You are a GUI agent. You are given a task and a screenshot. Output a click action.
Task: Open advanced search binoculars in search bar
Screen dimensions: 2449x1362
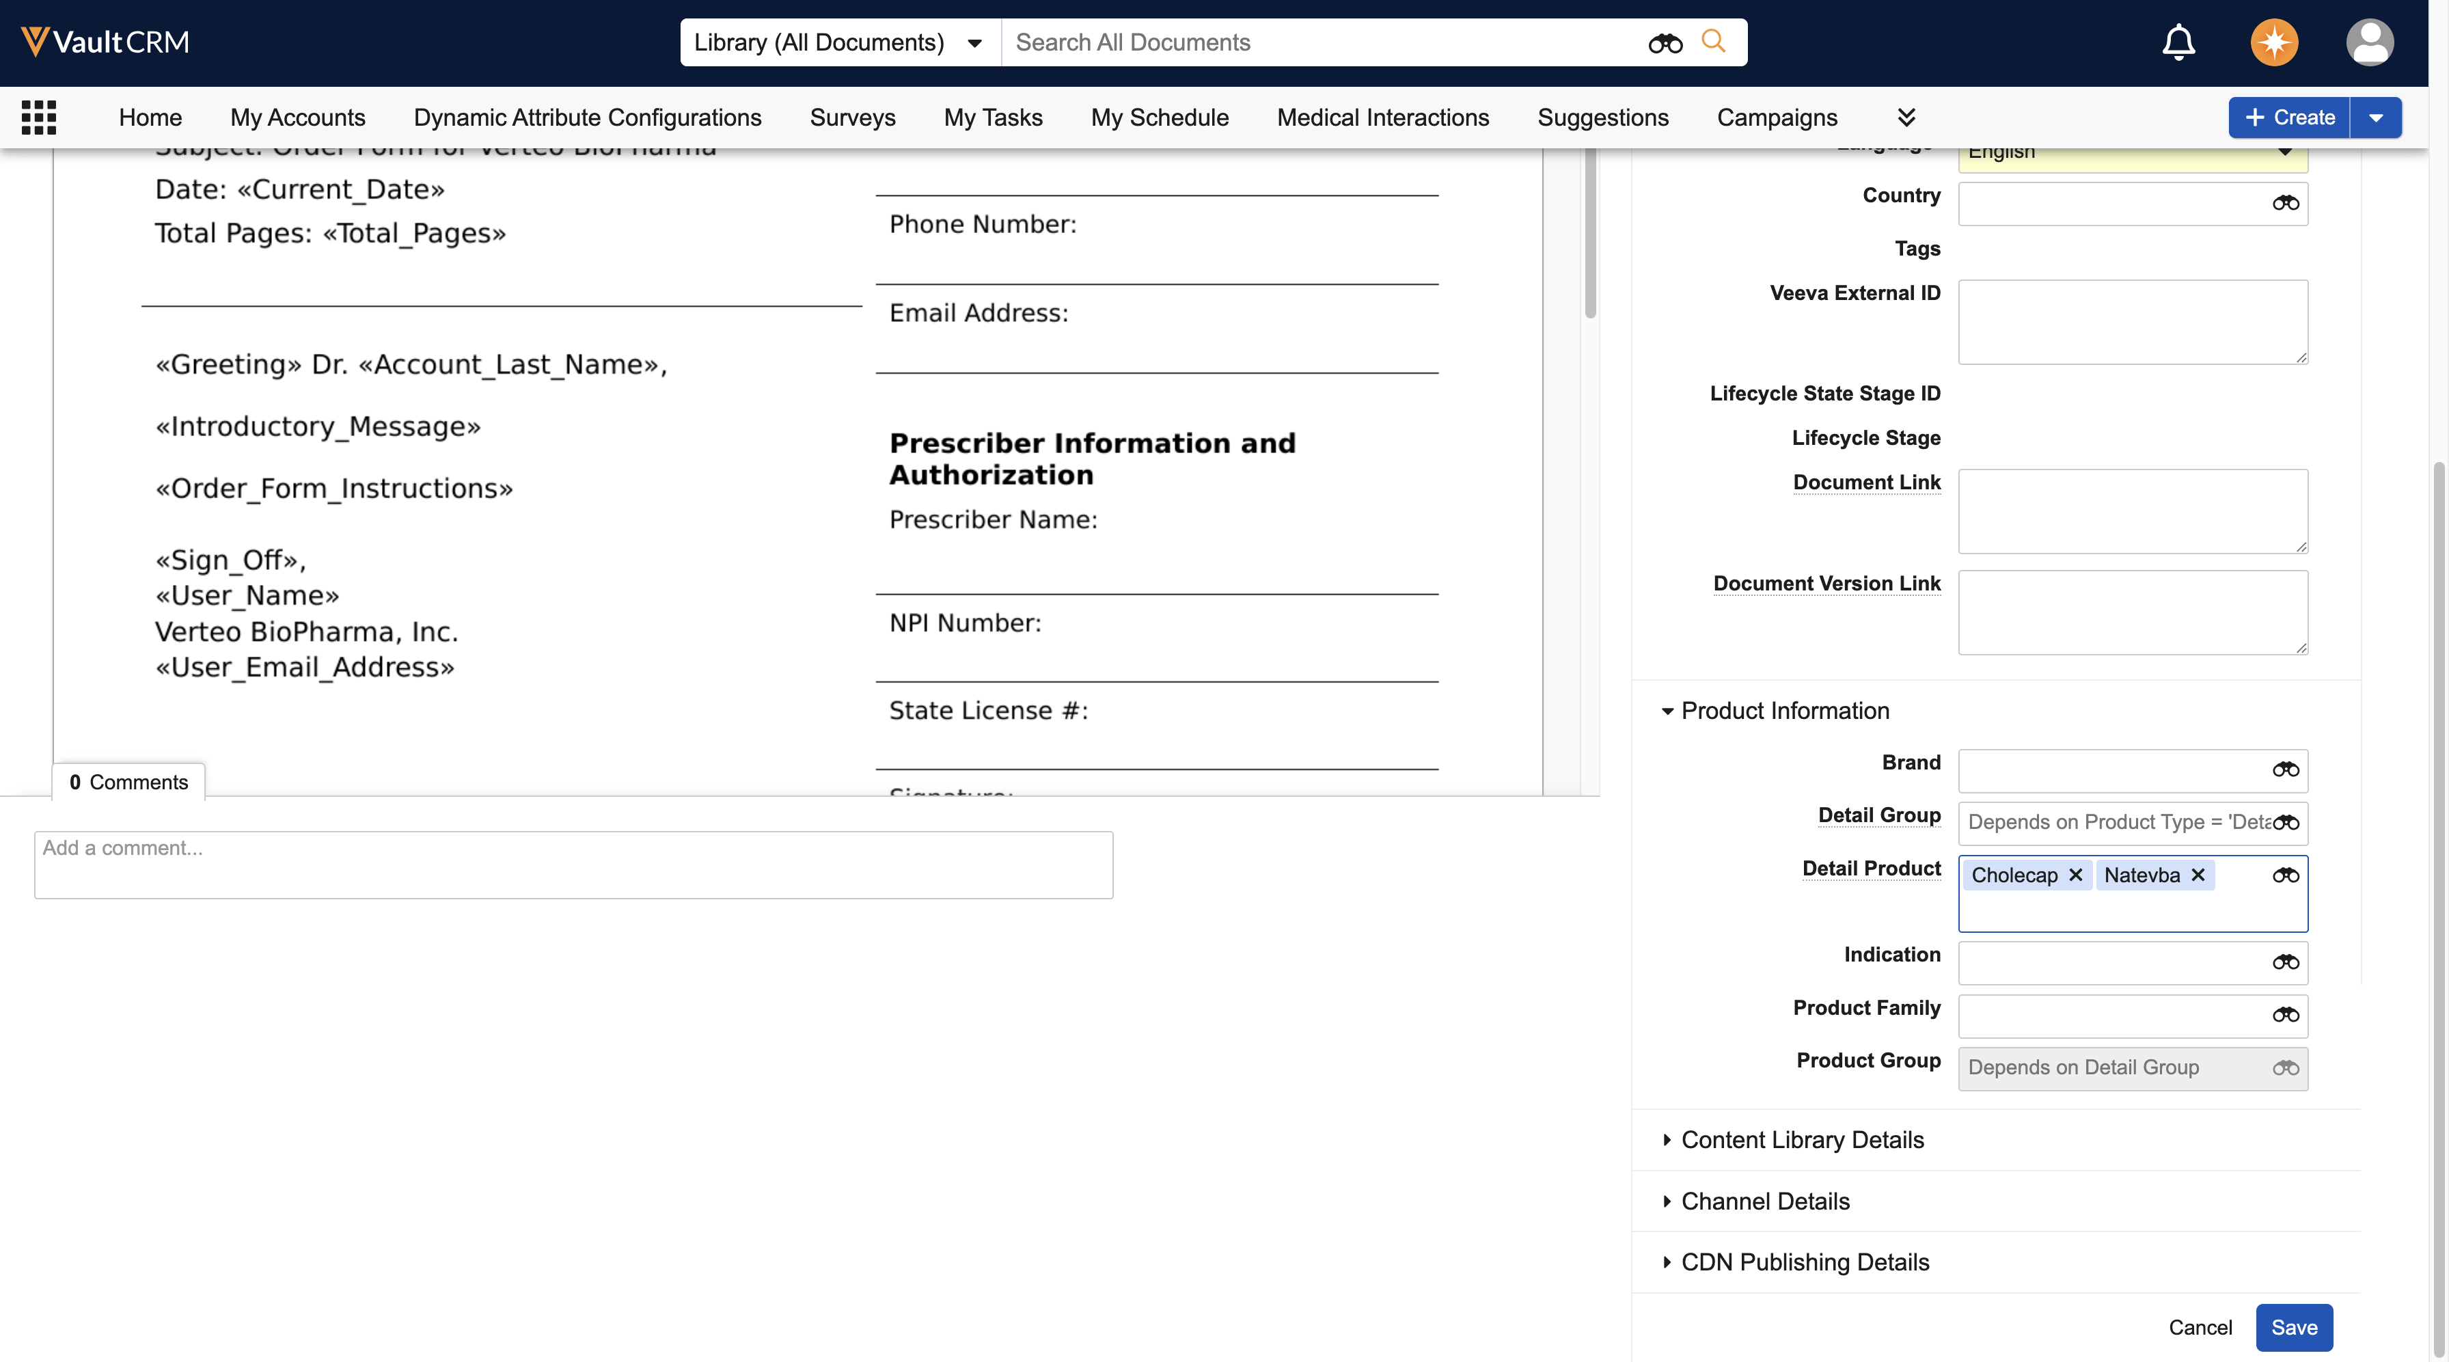[x=1665, y=43]
